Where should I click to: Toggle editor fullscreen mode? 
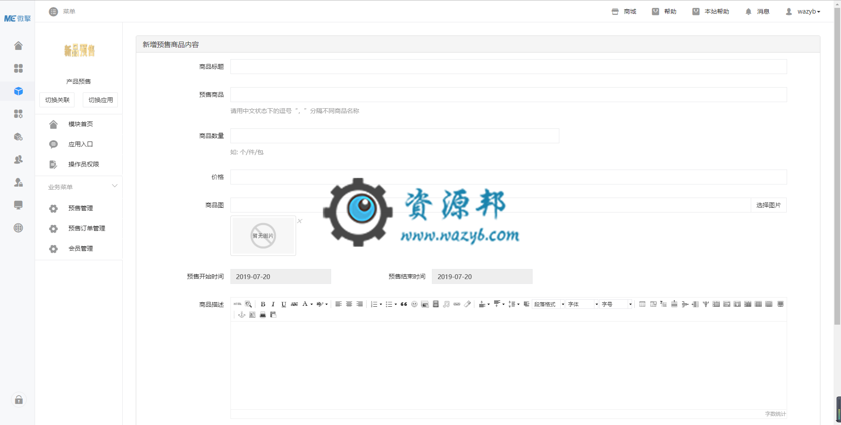(x=781, y=304)
